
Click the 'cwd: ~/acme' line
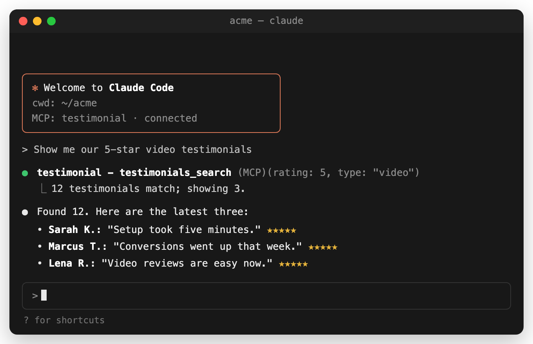(x=64, y=103)
